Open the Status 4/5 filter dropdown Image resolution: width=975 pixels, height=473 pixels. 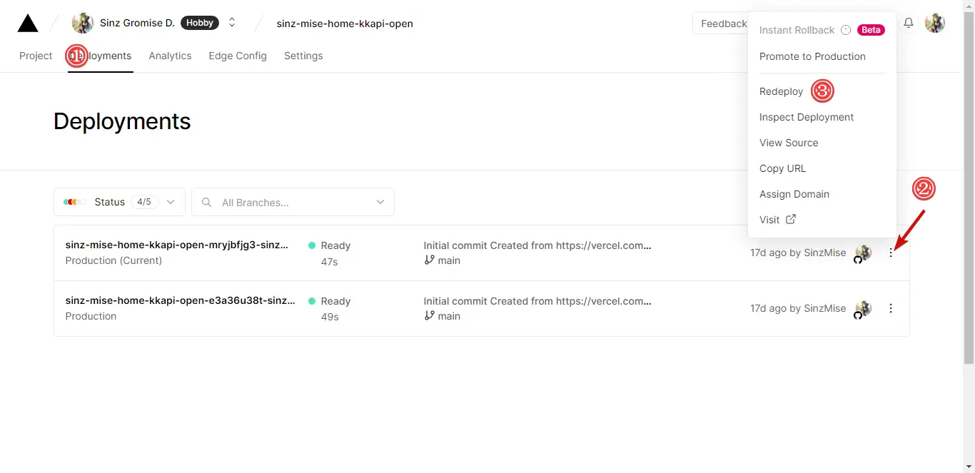pyautogui.click(x=119, y=202)
